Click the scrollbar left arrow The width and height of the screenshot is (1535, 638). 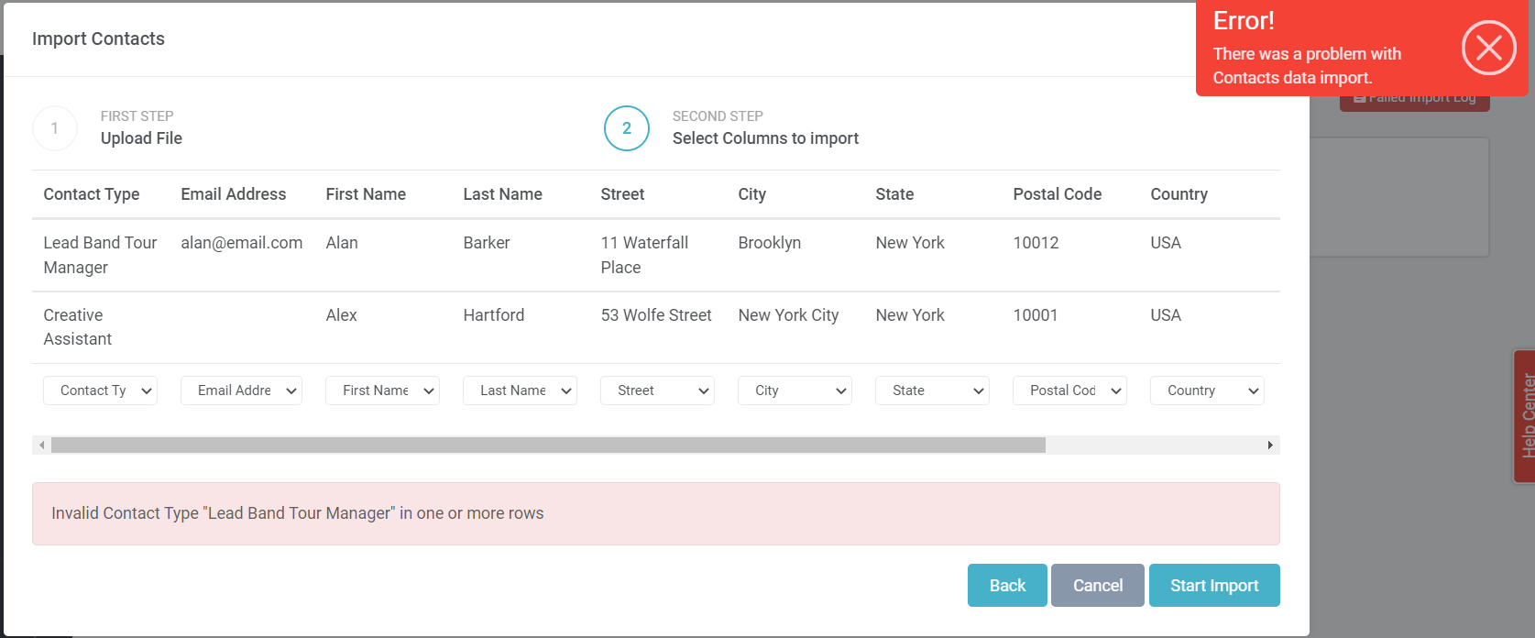(x=41, y=445)
